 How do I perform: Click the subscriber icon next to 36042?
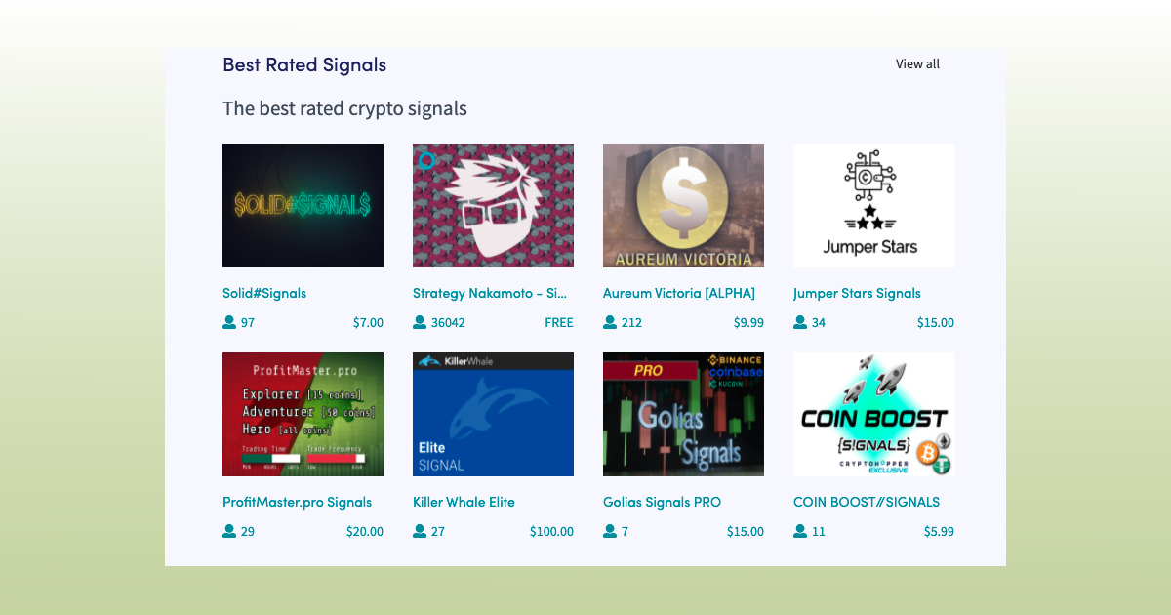coord(419,322)
